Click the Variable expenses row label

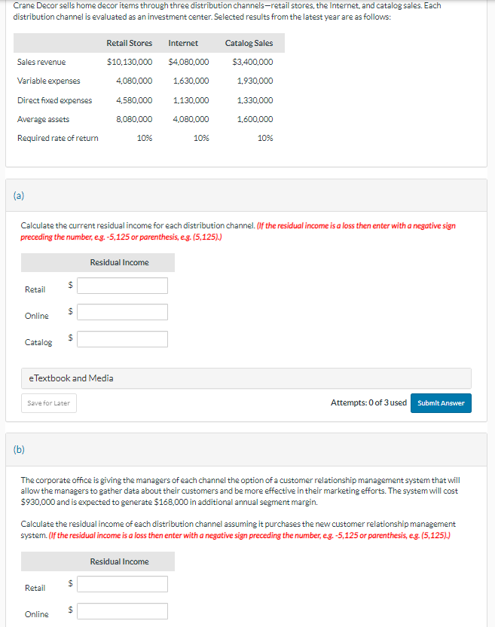pyautogui.click(x=48, y=81)
